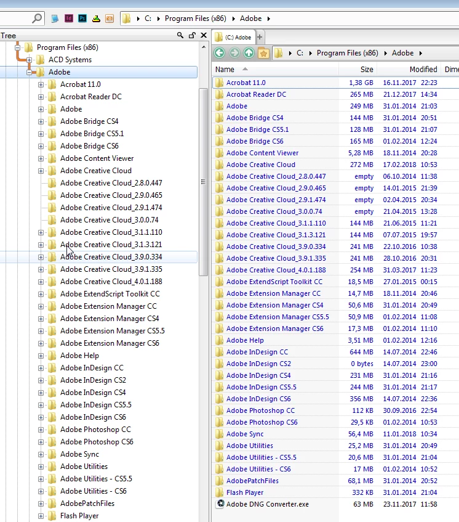
Task: Collapse the Program Files (x86) tree node
Action: (x=17, y=47)
